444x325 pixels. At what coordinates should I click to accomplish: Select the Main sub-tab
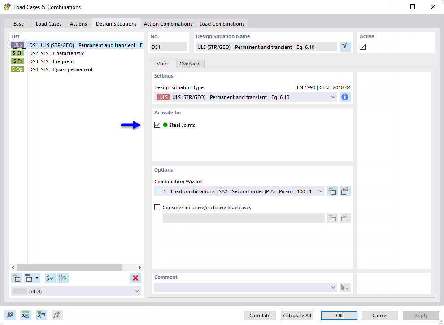pyautogui.click(x=162, y=63)
